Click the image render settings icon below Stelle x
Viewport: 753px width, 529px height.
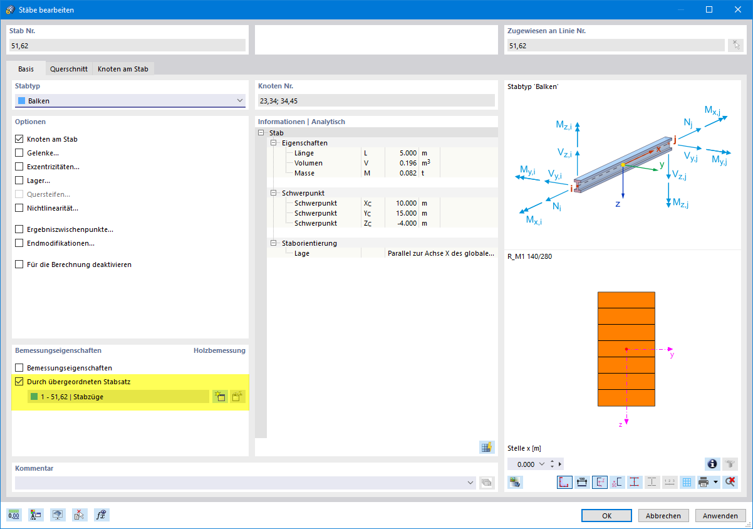516,482
